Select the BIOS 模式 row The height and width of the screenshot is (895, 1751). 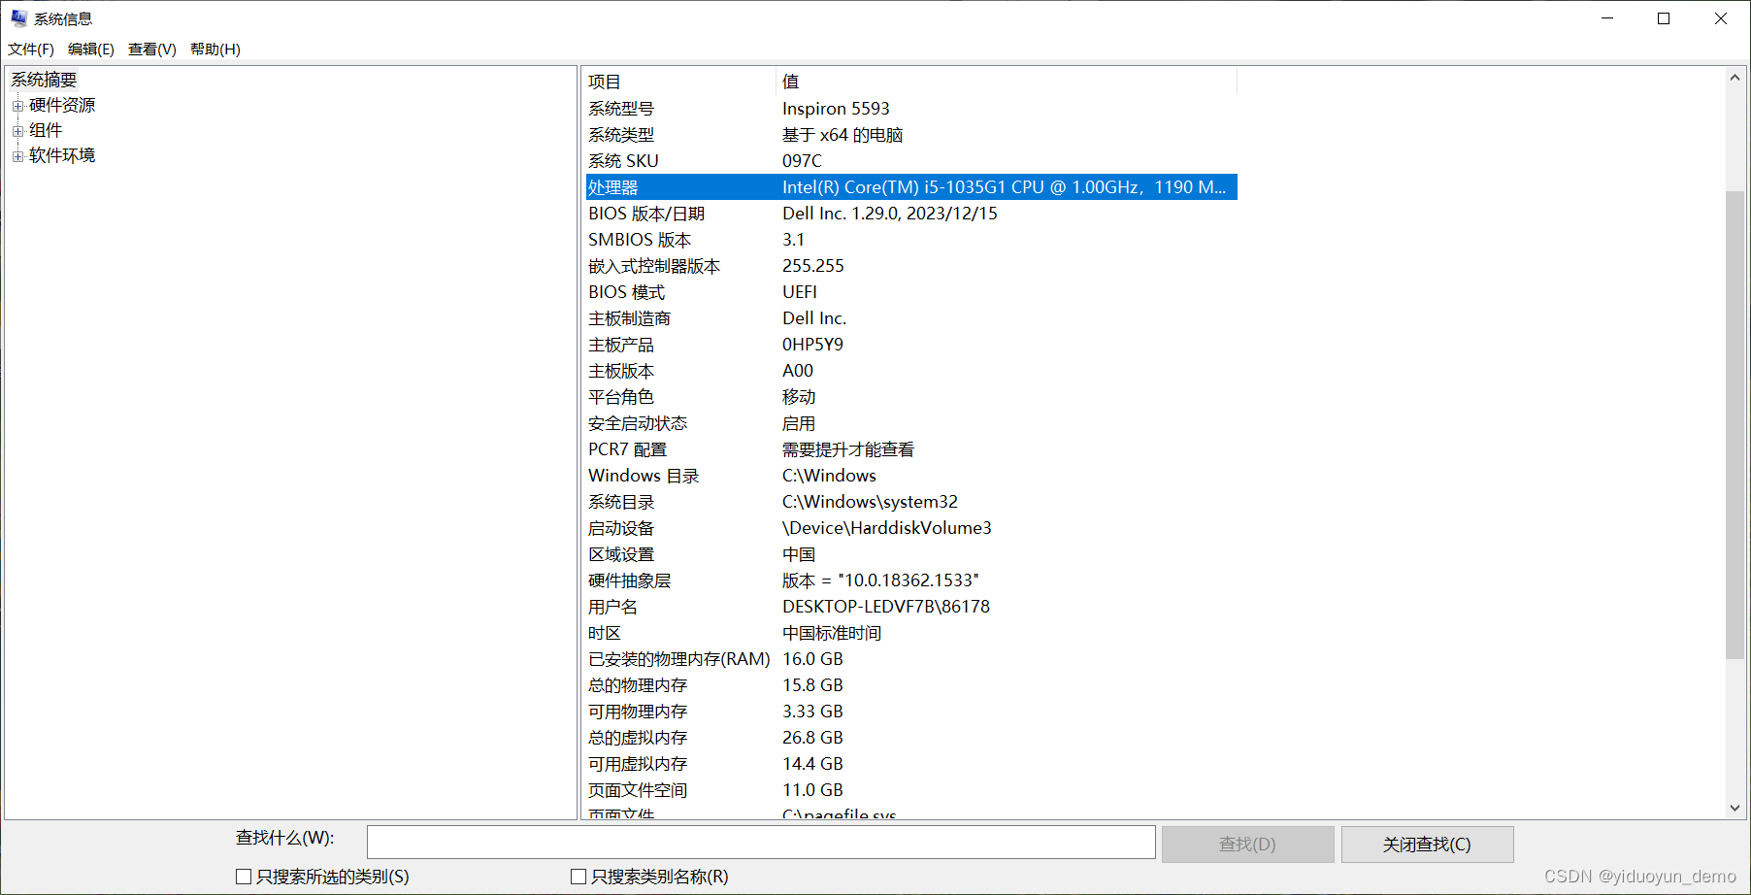(911, 292)
